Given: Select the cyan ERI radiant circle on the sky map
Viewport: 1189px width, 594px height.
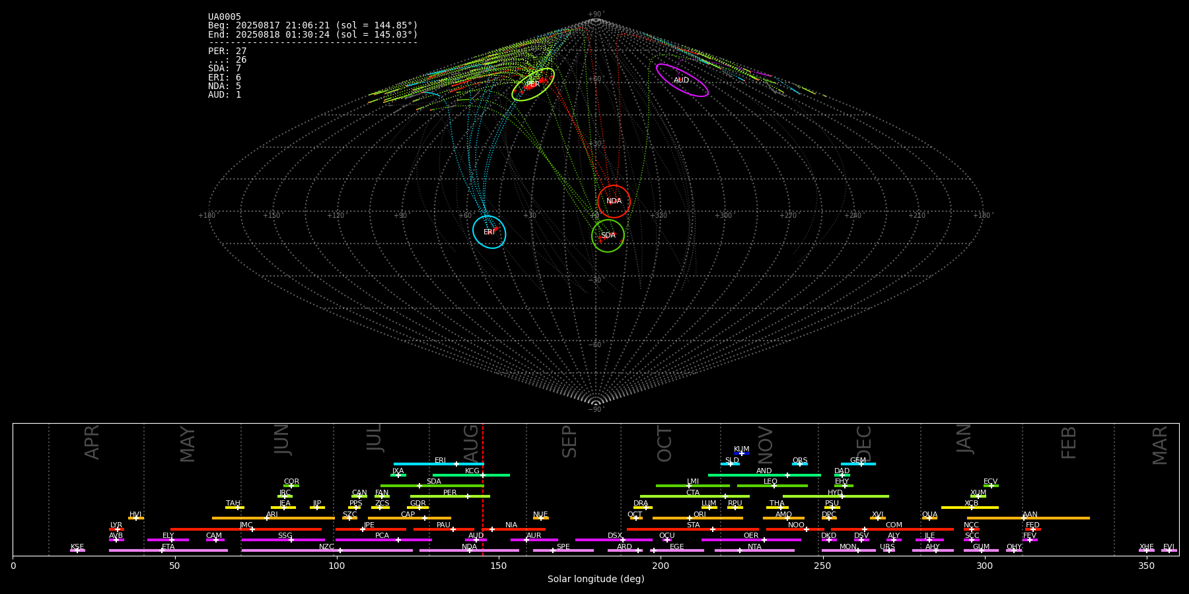Looking at the screenshot, I should click(x=489, y=232).
